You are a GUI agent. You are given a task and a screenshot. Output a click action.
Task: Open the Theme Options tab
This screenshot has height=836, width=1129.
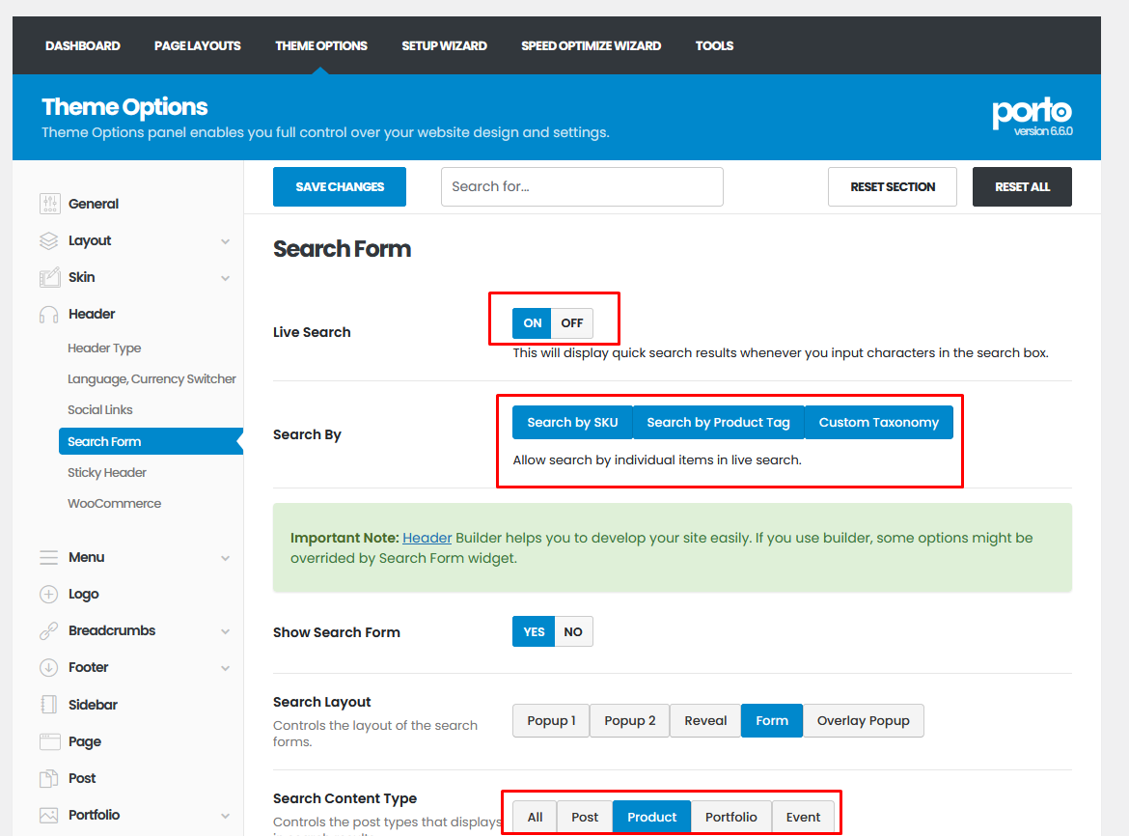(x=321, y=45)
